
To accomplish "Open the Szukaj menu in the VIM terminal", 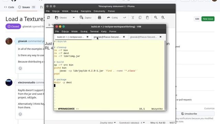I will 84,31.
